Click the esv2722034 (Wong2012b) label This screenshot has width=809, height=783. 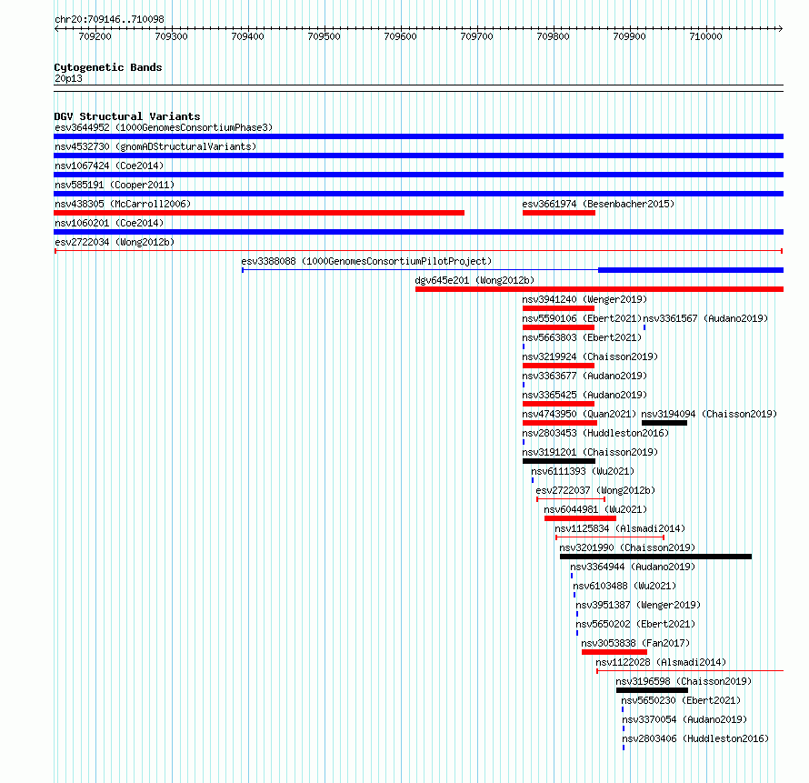point(115,242)
